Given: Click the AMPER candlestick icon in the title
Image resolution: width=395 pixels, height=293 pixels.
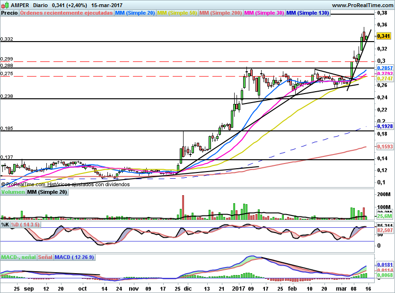Looking at the screenshot, I should tap(5, 5).
